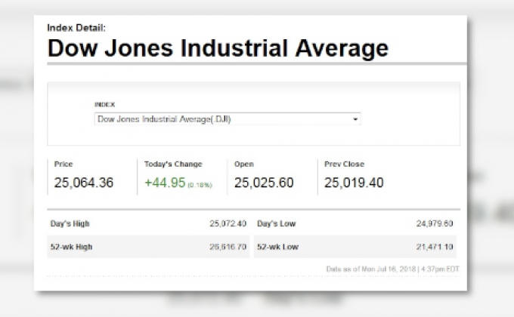This screenshot has width=514, height=317.
Task: Click the green +44.95 change value
Action: [x=165, y=183]
